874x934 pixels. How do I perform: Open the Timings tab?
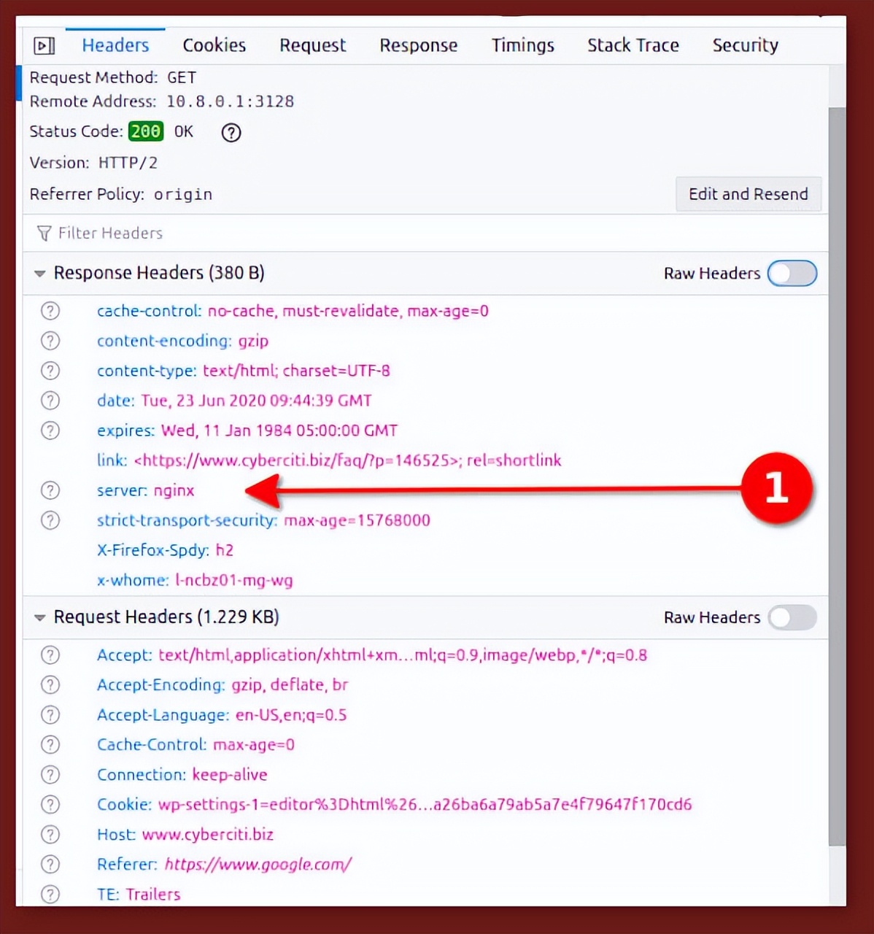pyautogui.click(x=522, y=45)
